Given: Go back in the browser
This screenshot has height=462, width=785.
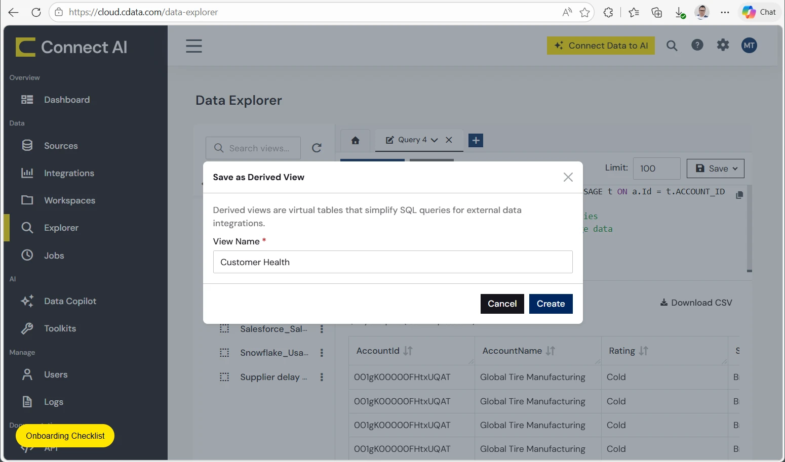Looking at the screenshot, I should [13, 12].
